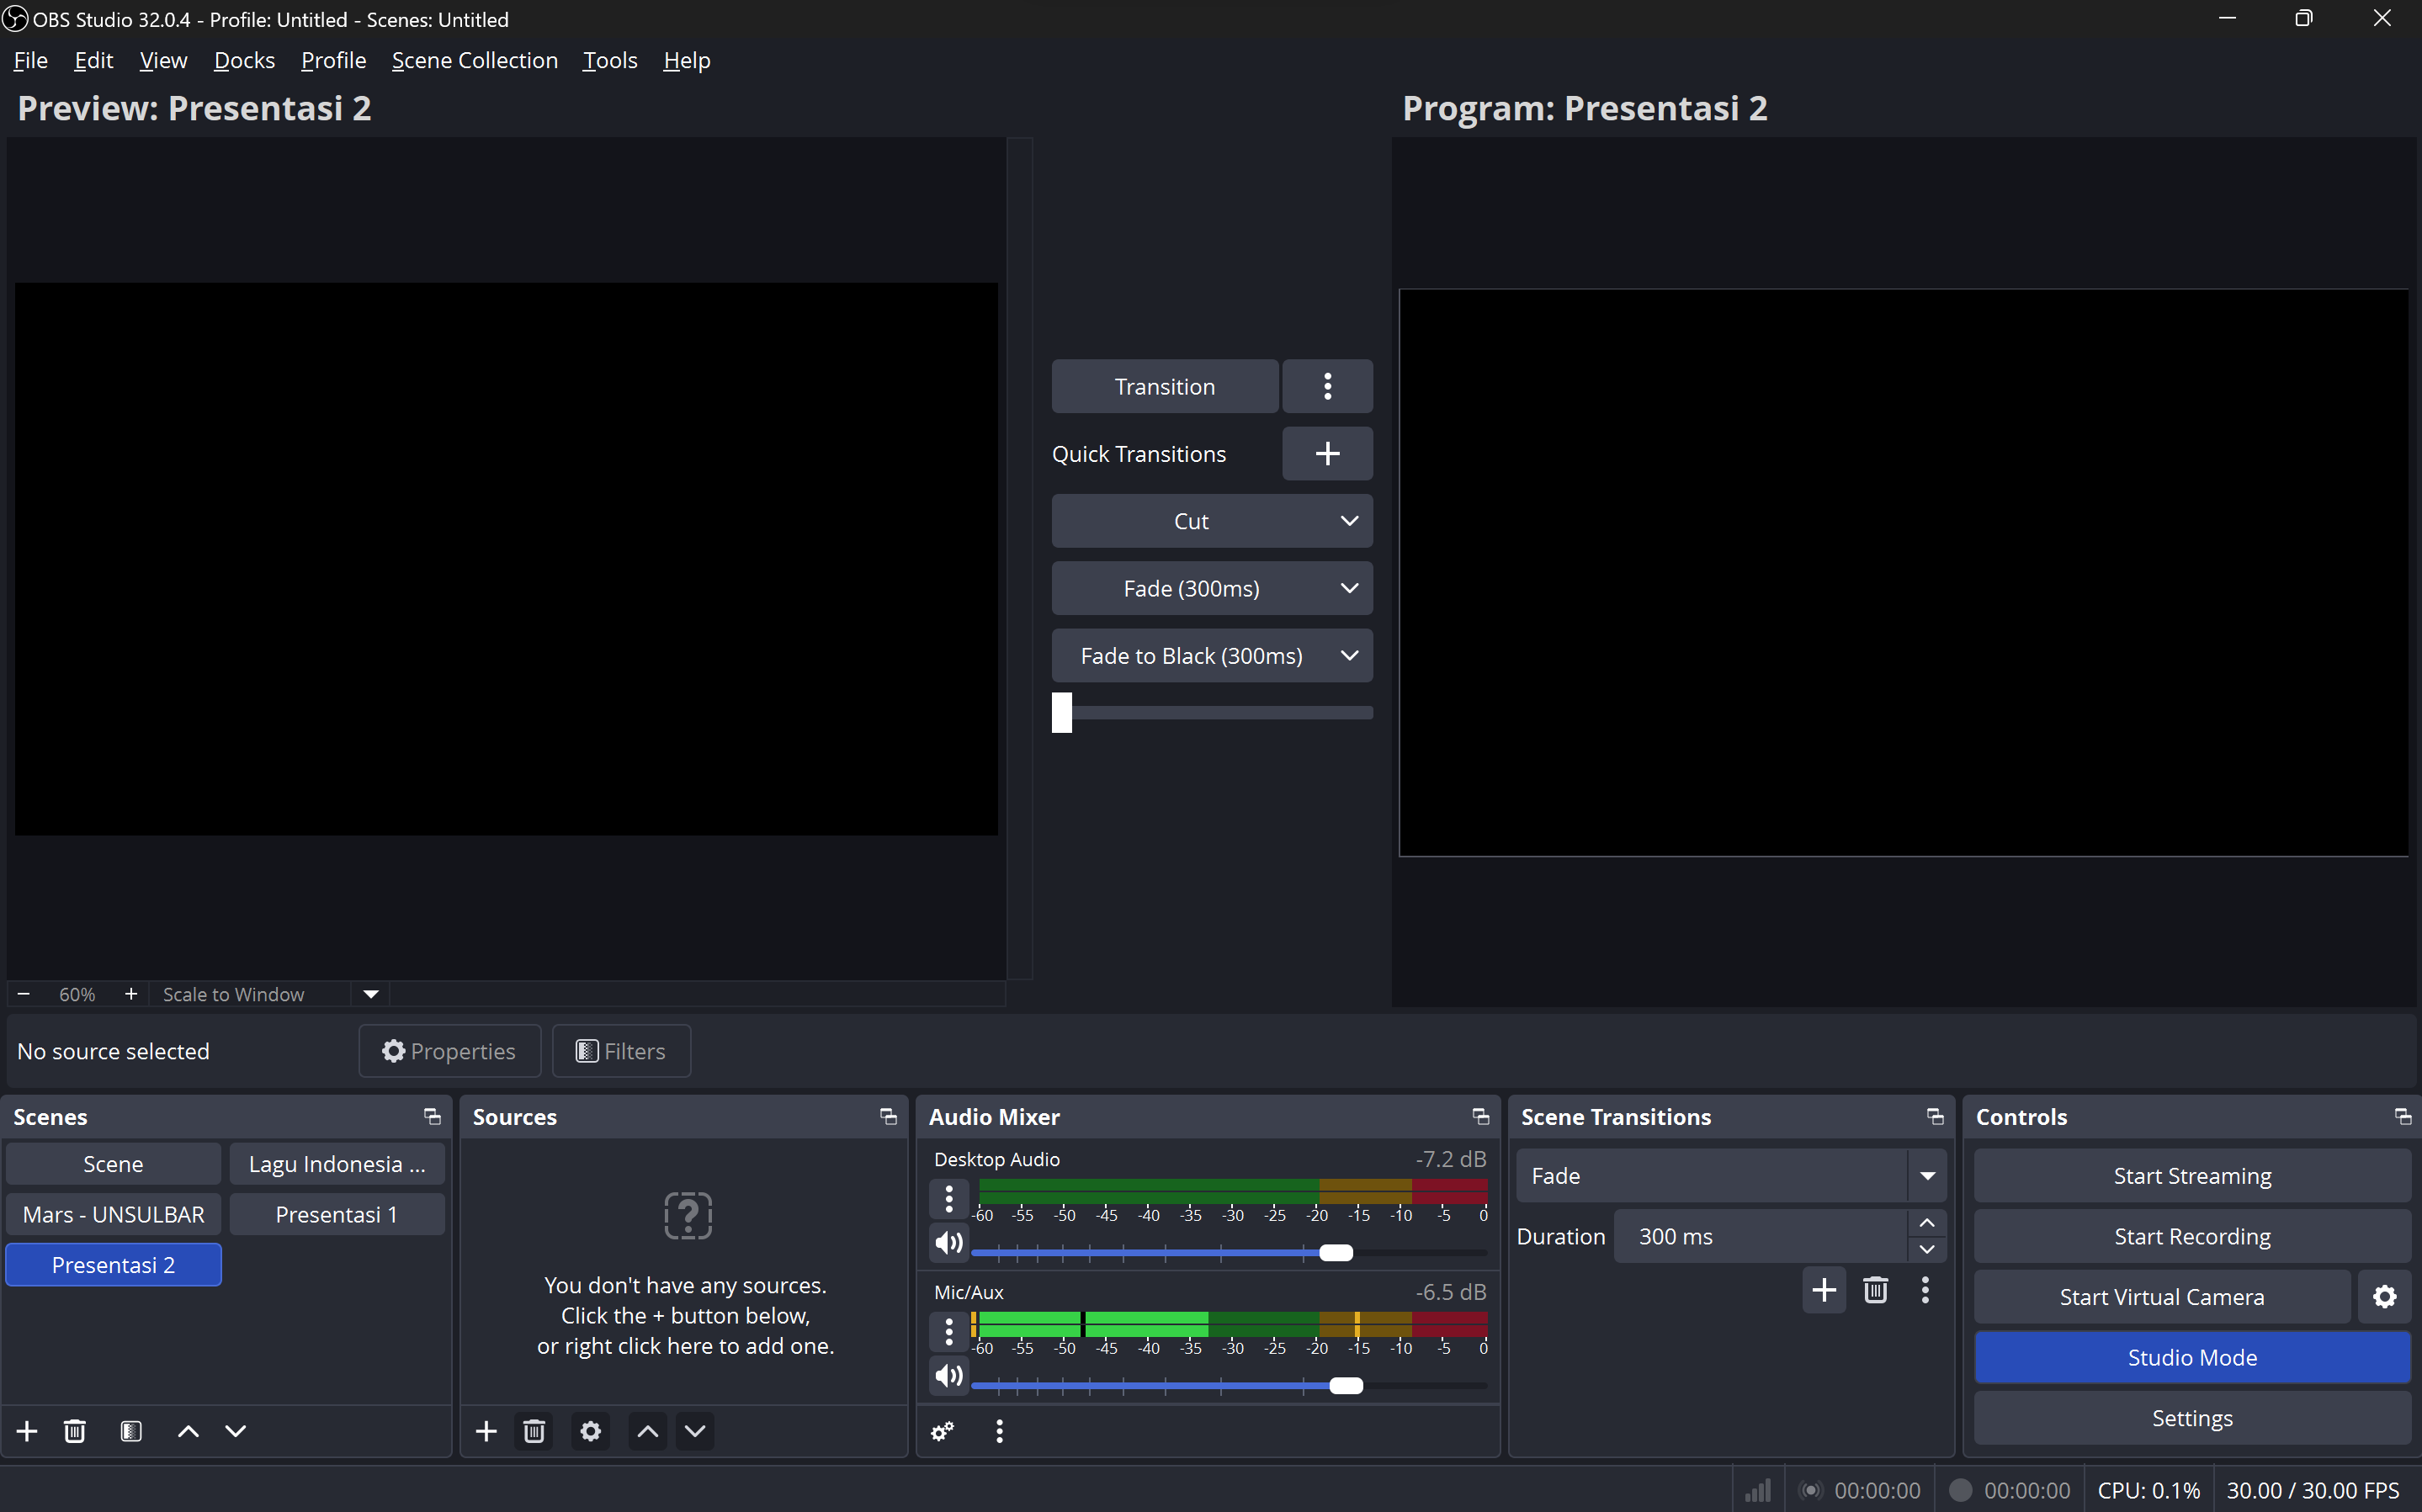Image resolution: width=2422 pixels, height=1512 pixels.
Task: Mute Desktop Audio speaker icon
Action: pos(948,1243)
